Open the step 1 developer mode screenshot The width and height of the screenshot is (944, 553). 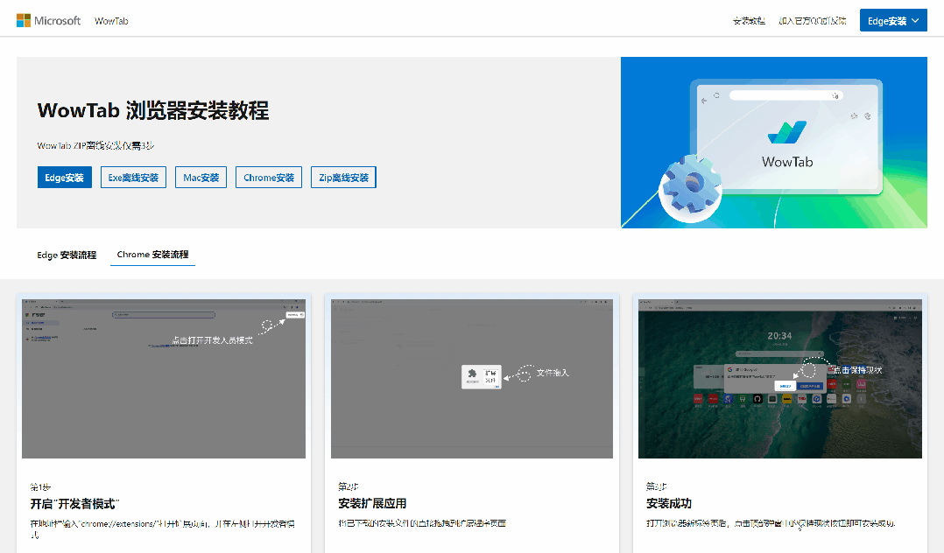coord(164,379)
